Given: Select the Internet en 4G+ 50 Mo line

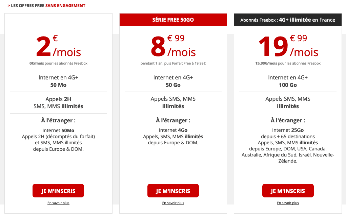Looking at the screenshot, I should (58, 81).
